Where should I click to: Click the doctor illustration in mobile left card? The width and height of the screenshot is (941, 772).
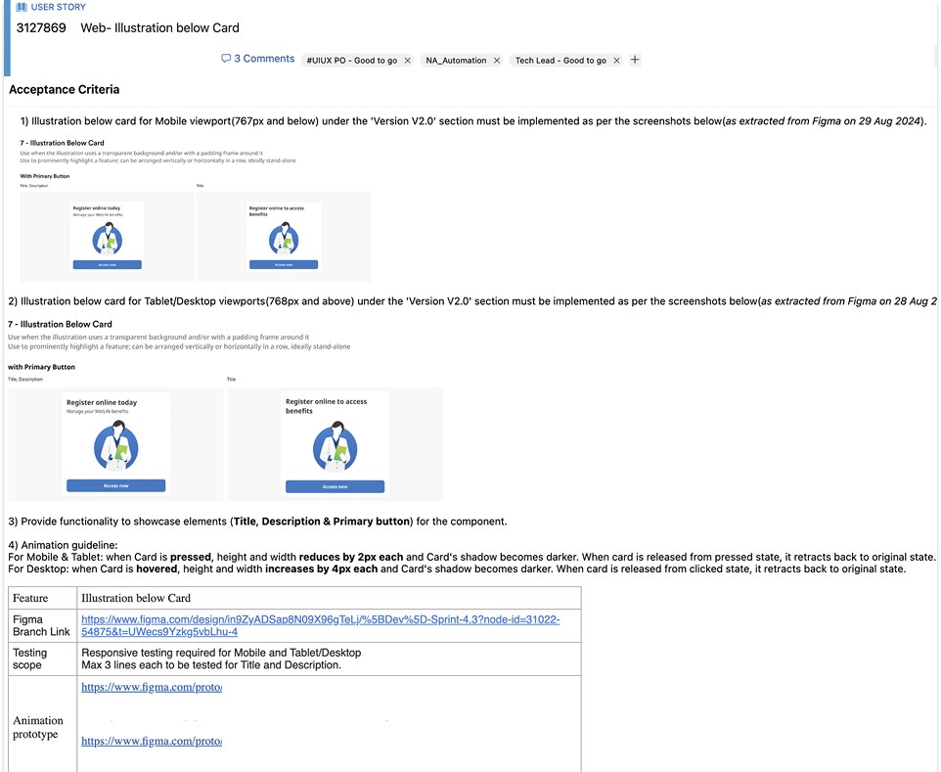click(x=108, y=239)
